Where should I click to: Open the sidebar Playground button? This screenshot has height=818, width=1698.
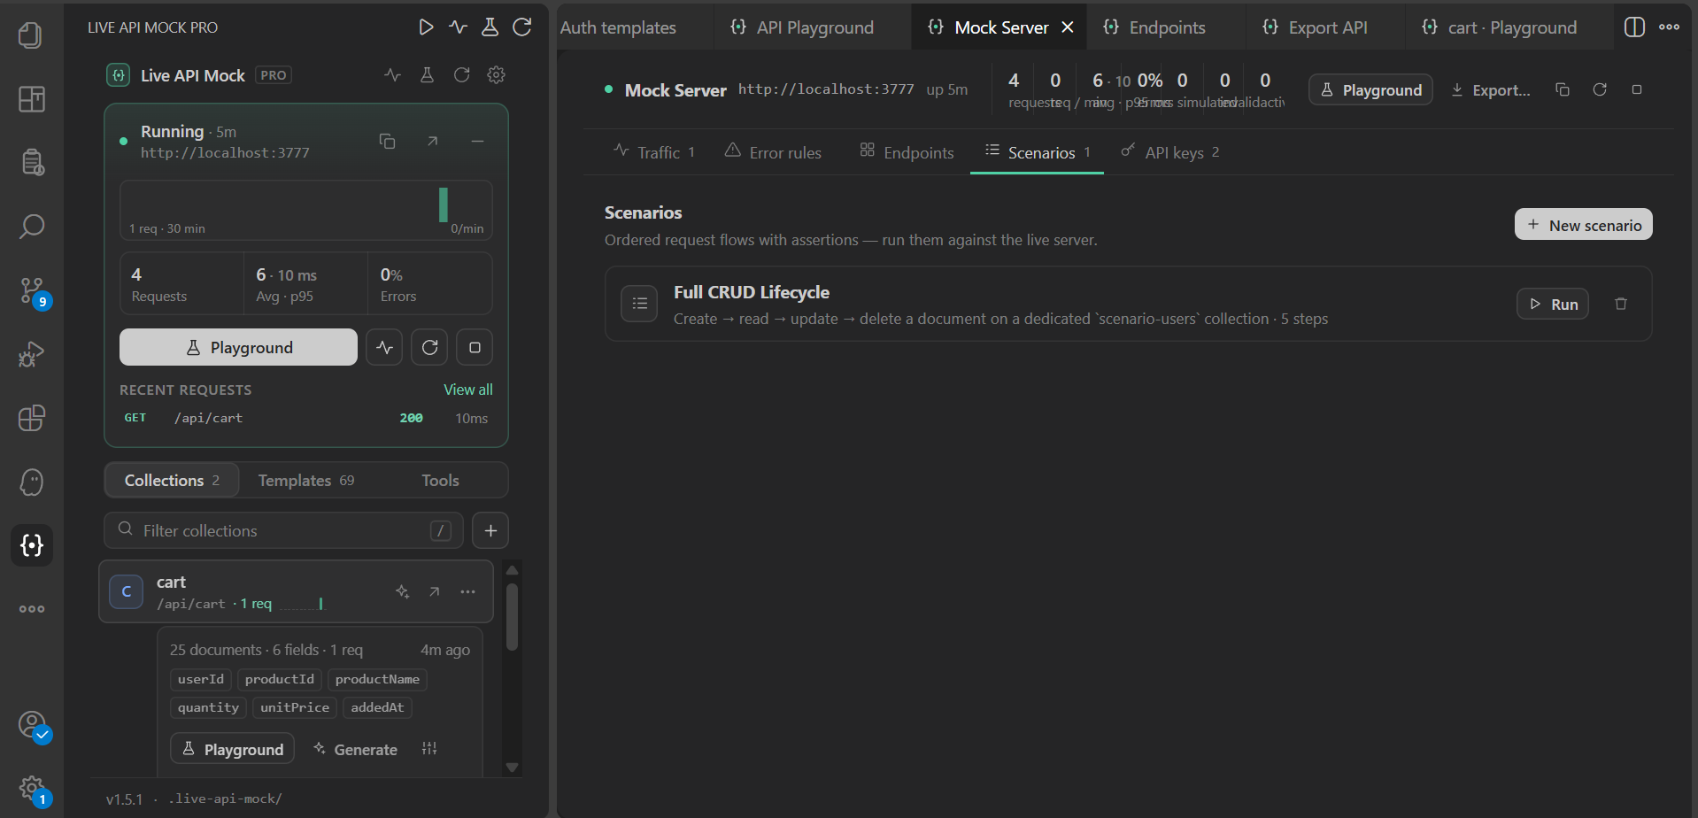238,347
